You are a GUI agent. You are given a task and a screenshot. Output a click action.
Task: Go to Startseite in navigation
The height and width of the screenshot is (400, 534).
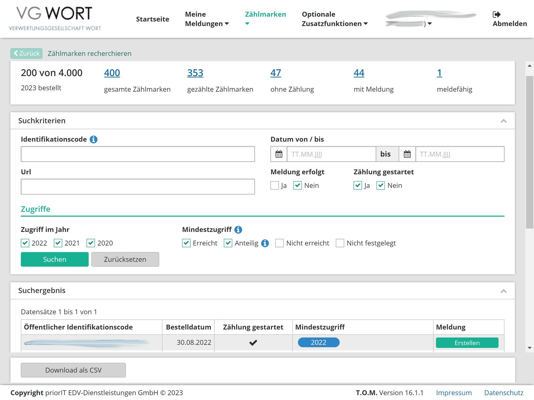point(153,19)
